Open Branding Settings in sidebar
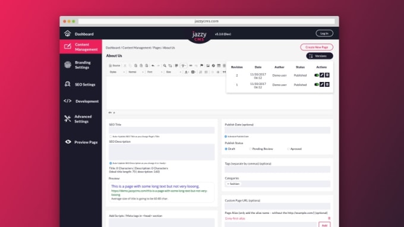Image resolution: width=404 pixels, height=227 pixels. (81, 65)
